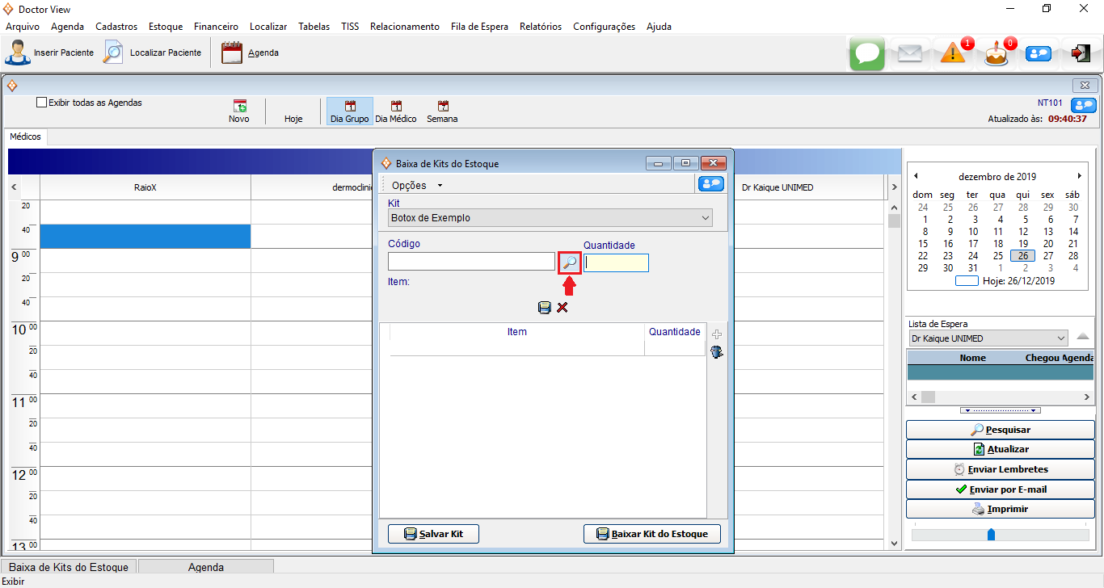1104x588 pixels.
Task: Click the save disk icon below Item
Action: tap(545, 308)
